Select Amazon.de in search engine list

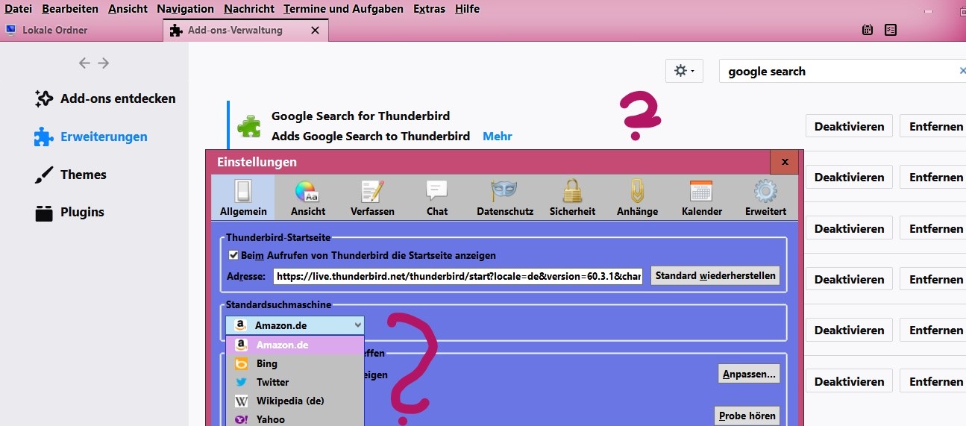click(295, 345)
